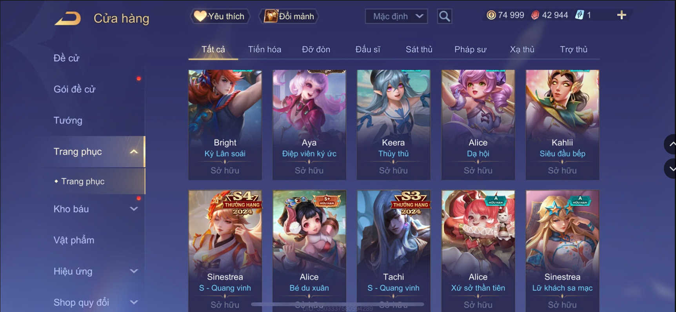Switch to the Sát thủ tab
The width and height of the screenshot is (676, 312).
point(419,49)
